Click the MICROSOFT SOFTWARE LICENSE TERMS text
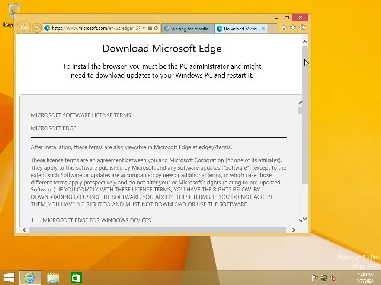 [81, 115]
